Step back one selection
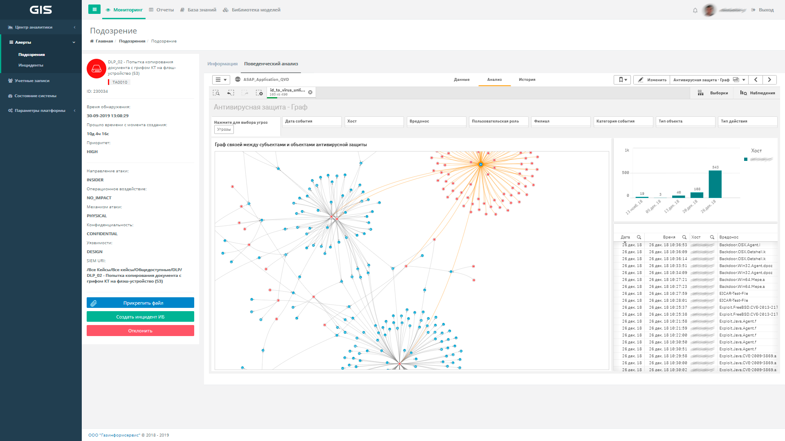Image resolution: width=785 pixels, height=441 pixels. click(x=231, y=93)
